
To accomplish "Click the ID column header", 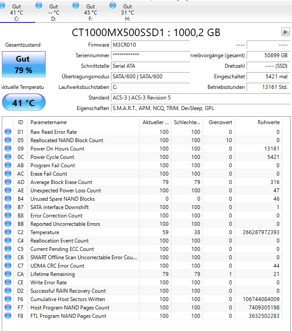I will point(21,122).
